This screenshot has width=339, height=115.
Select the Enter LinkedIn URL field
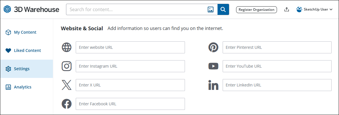pos(277,85)
